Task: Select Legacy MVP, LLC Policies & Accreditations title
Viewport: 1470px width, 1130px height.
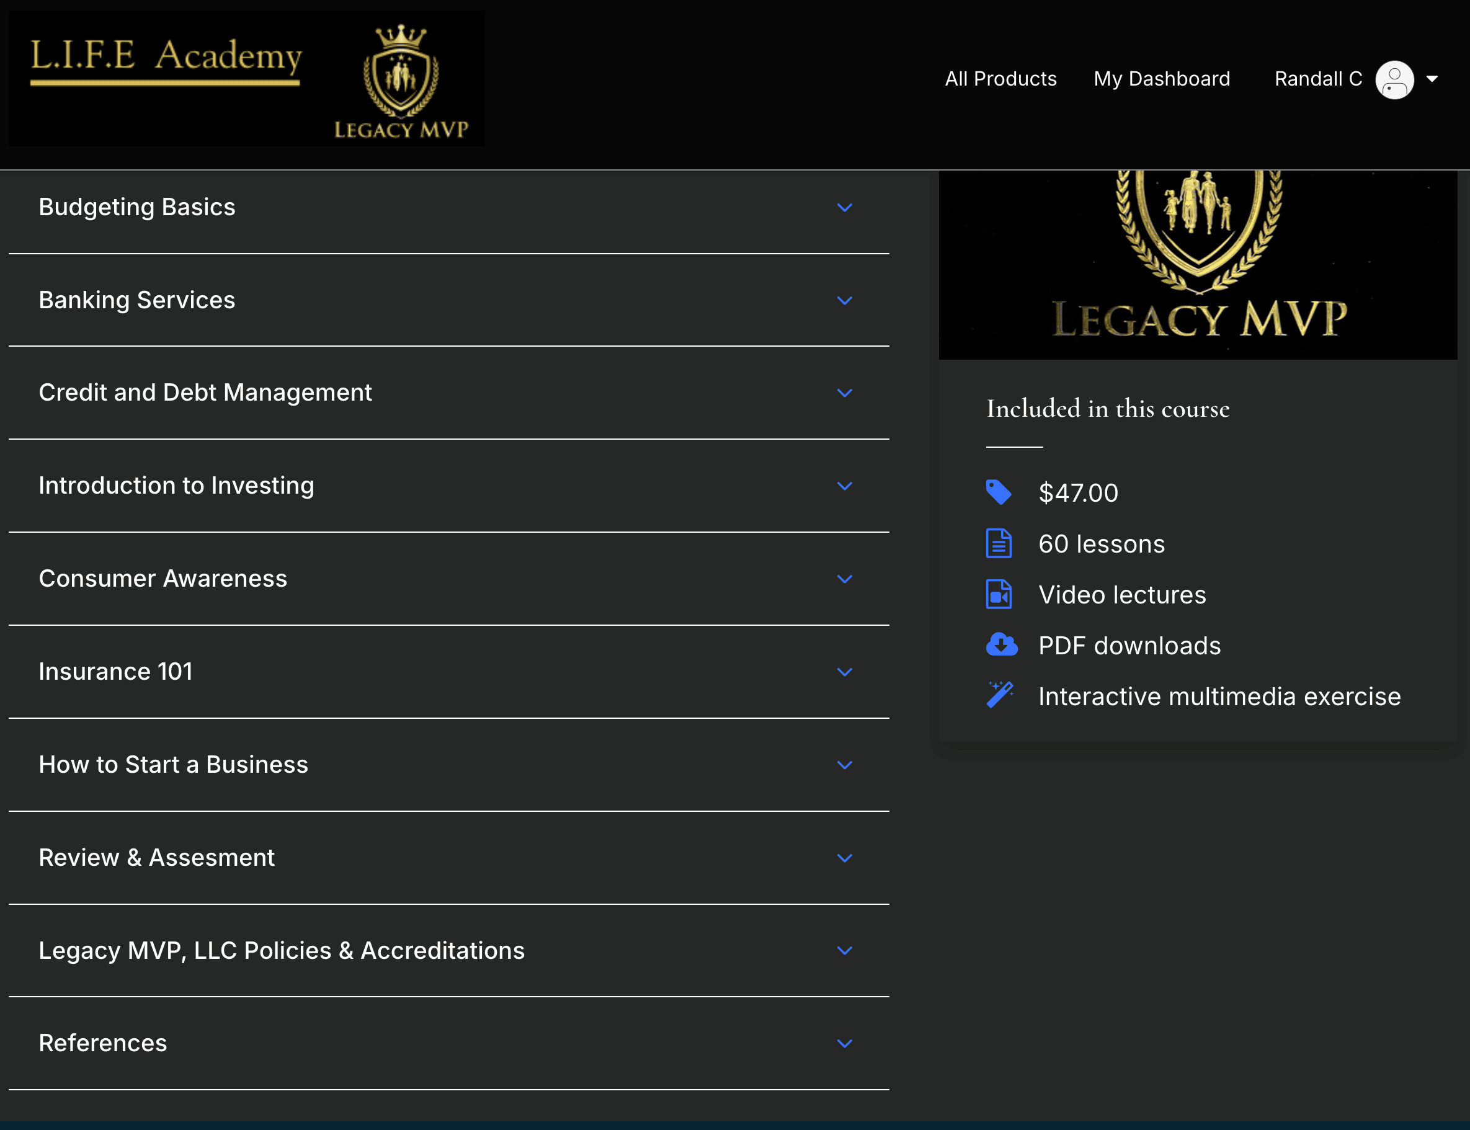Action: [281, 950]
